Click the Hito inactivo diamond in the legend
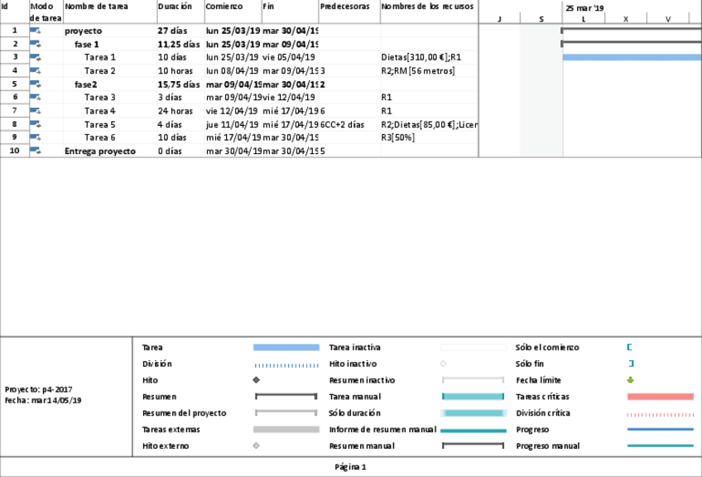The width and height of the screenshot is (702, 477). [443, 364]
